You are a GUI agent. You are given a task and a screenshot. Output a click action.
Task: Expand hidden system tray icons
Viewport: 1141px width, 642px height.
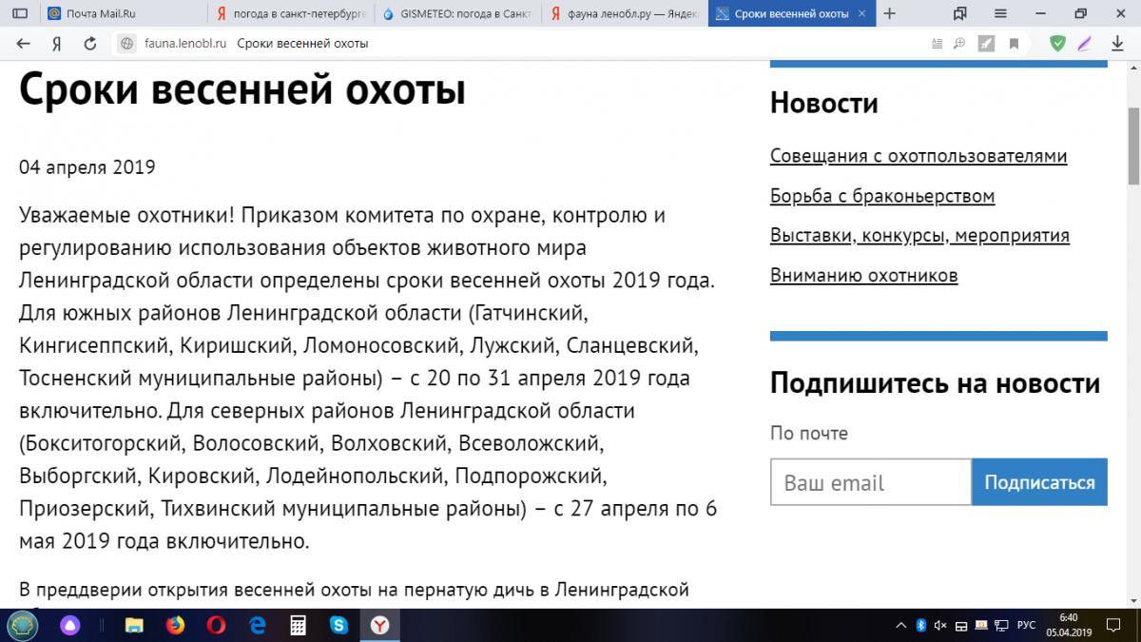(900, 625)
